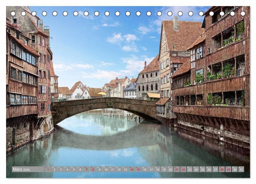Select day 2 in the calendar strip
Viewport: 256px width, 184px height.
[x=54, y=169]
